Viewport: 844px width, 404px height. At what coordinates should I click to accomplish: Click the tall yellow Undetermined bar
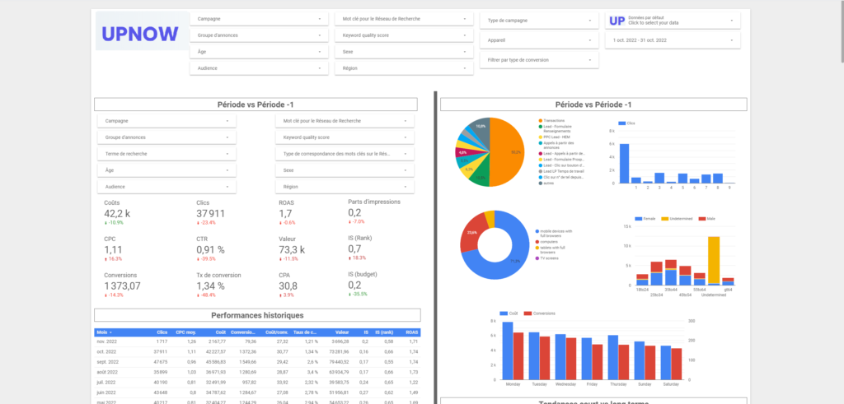point(714,259)
